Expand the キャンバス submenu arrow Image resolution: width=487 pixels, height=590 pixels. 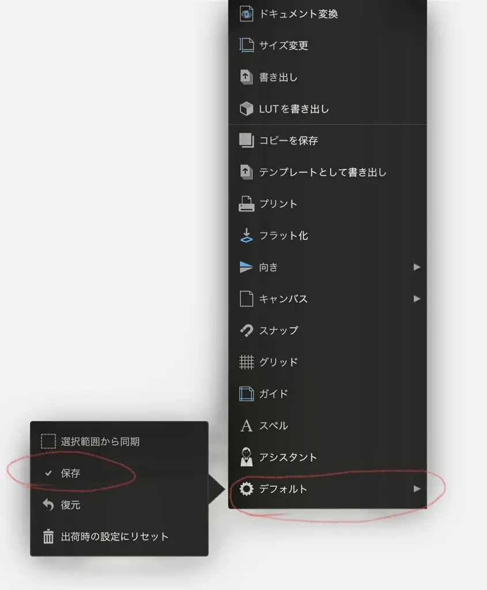click(417, 299)
